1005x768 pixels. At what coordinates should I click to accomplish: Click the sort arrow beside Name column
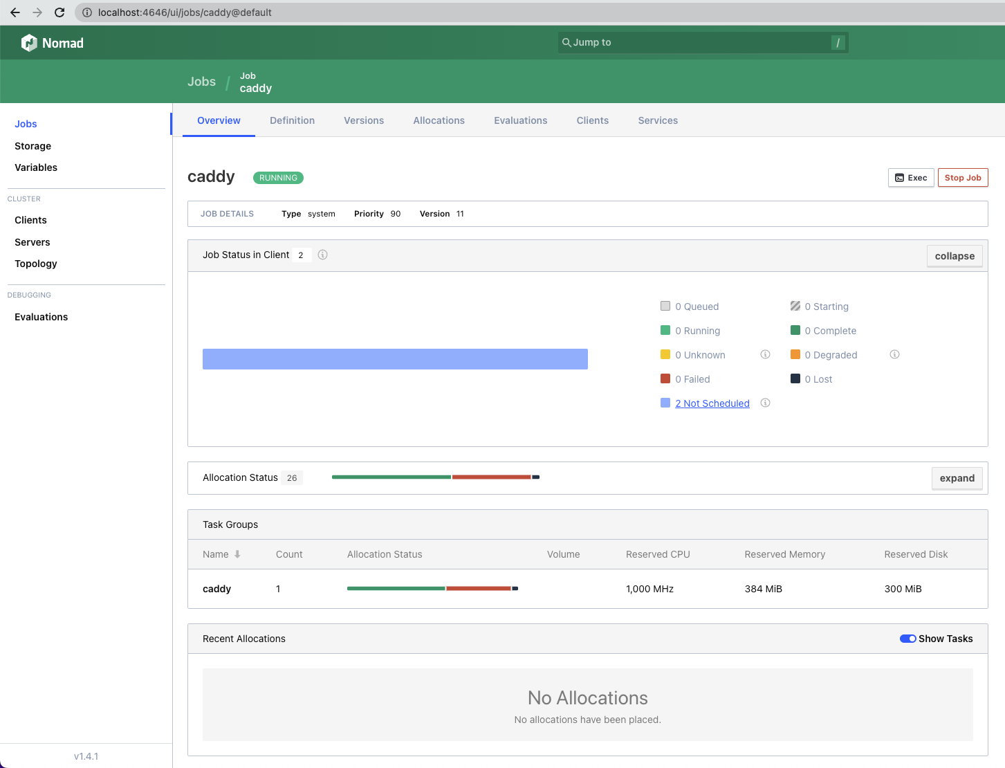pyautogui.click(x=237, y=554)
